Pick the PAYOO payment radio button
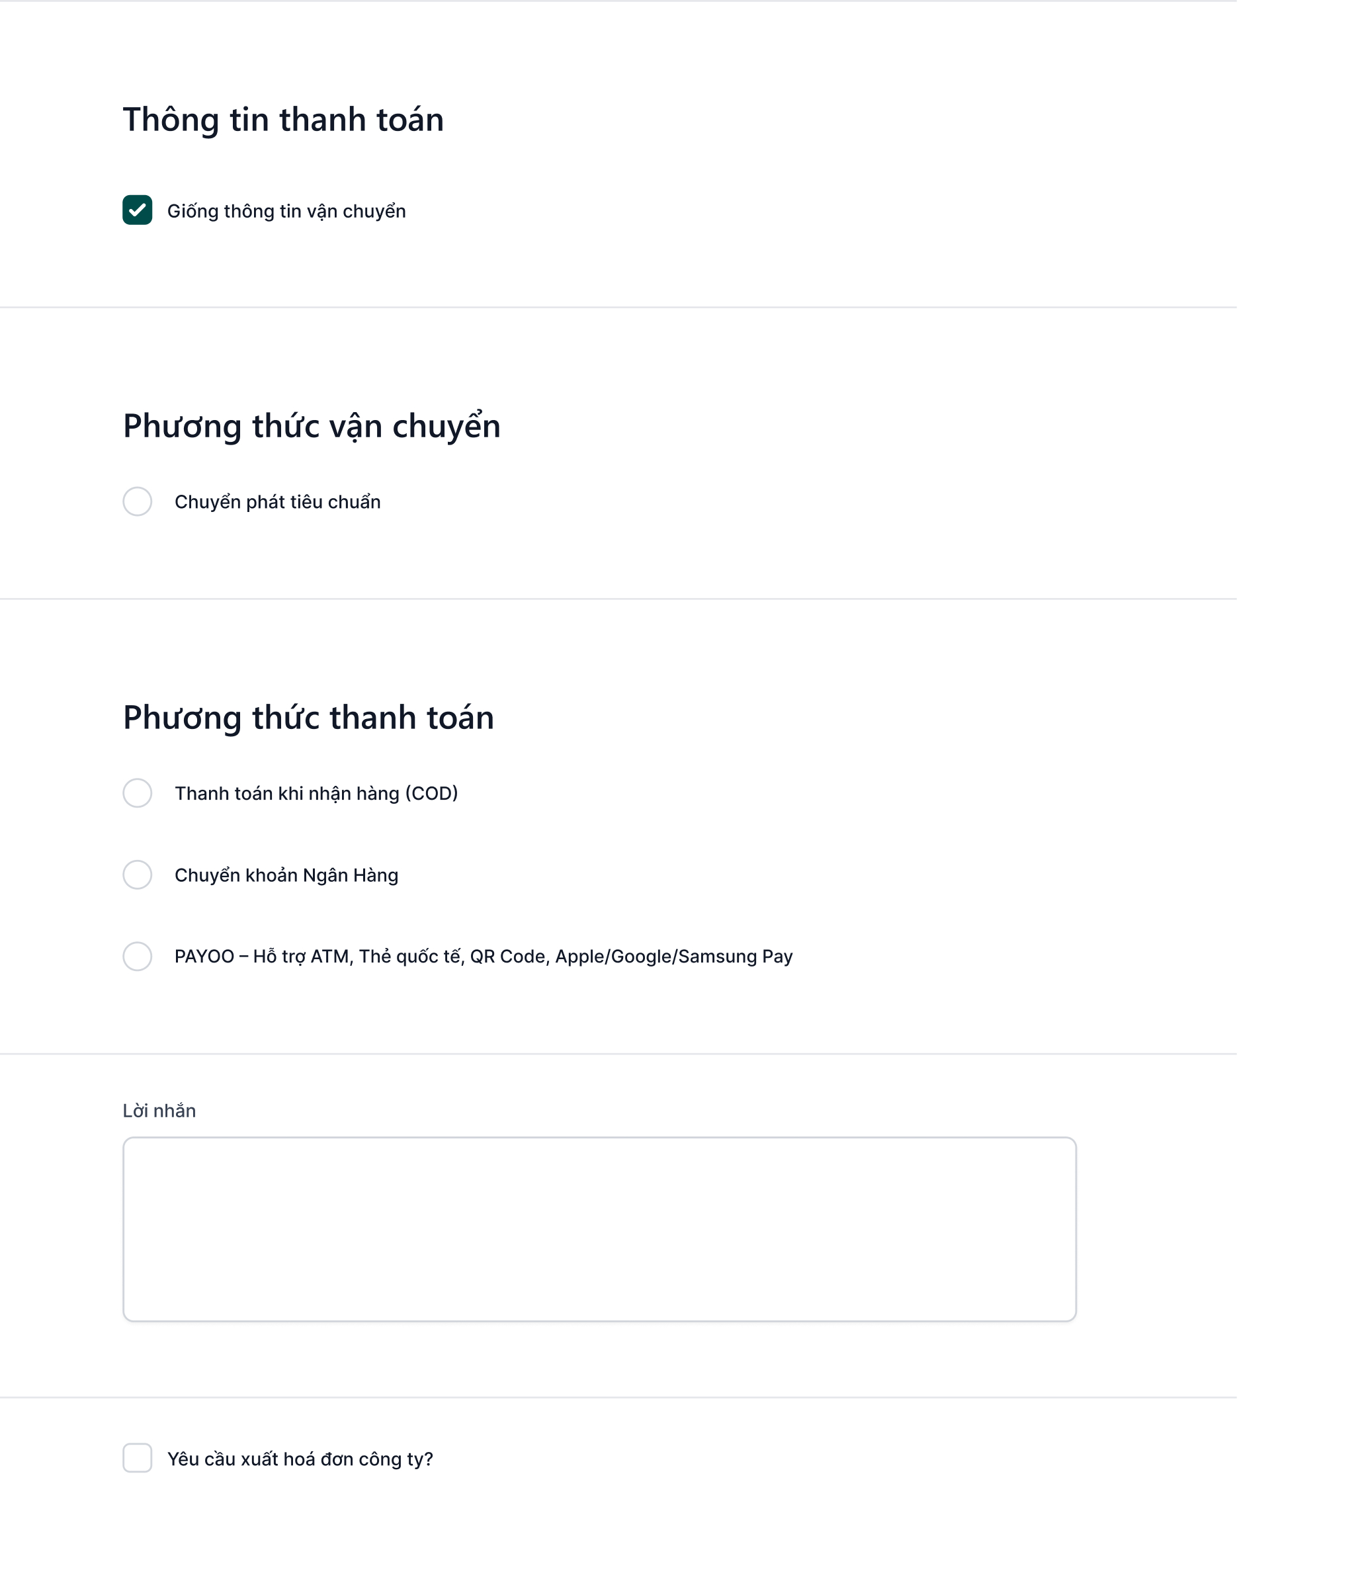The image size is (1360, 1577). (x=137, y=956)
